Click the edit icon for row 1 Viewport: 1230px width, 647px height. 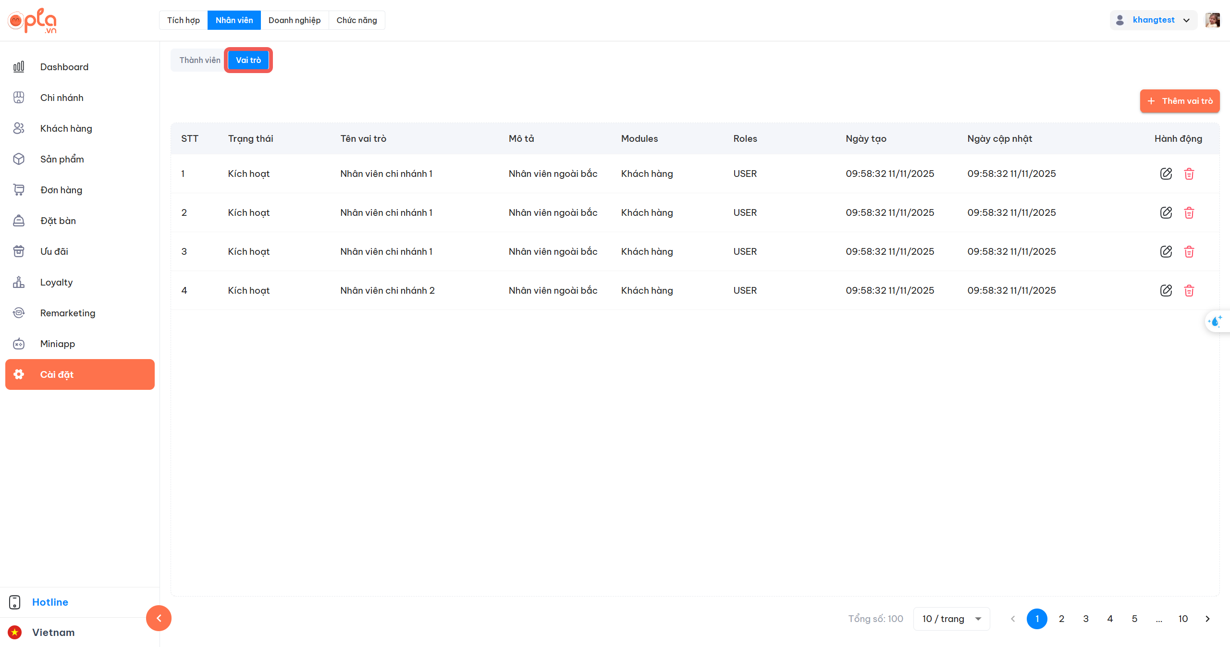click(1166, 174)
